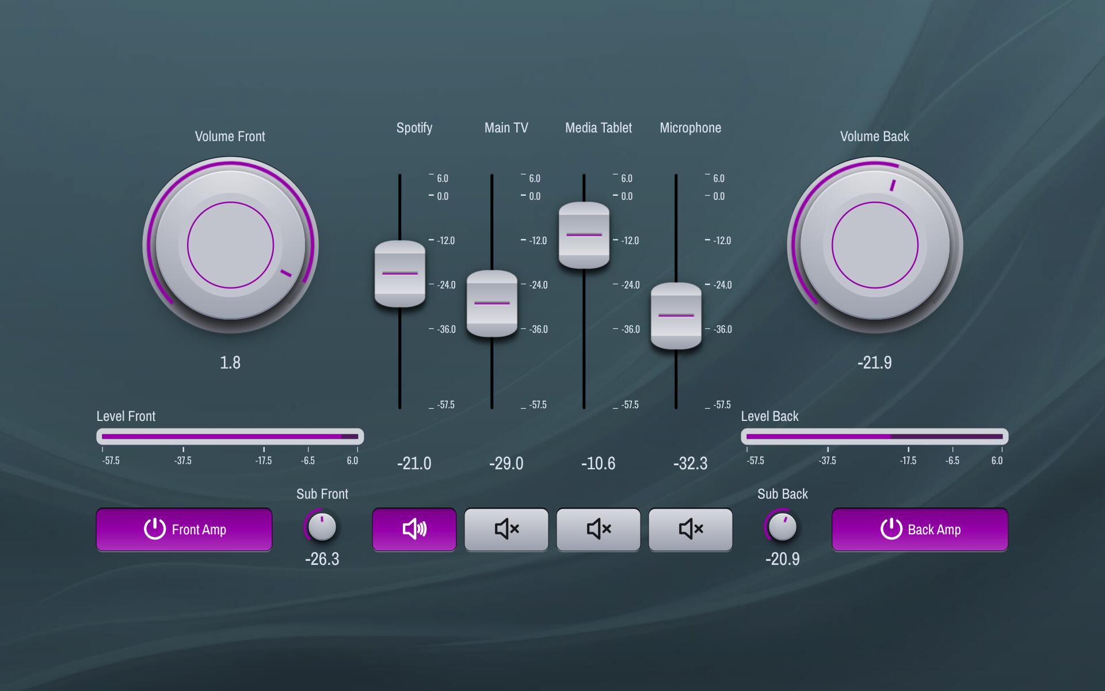Click the Spotify level readout -21.0
Image resolution: width=1105 pixels, height=691 pixels.
(414, 464)
